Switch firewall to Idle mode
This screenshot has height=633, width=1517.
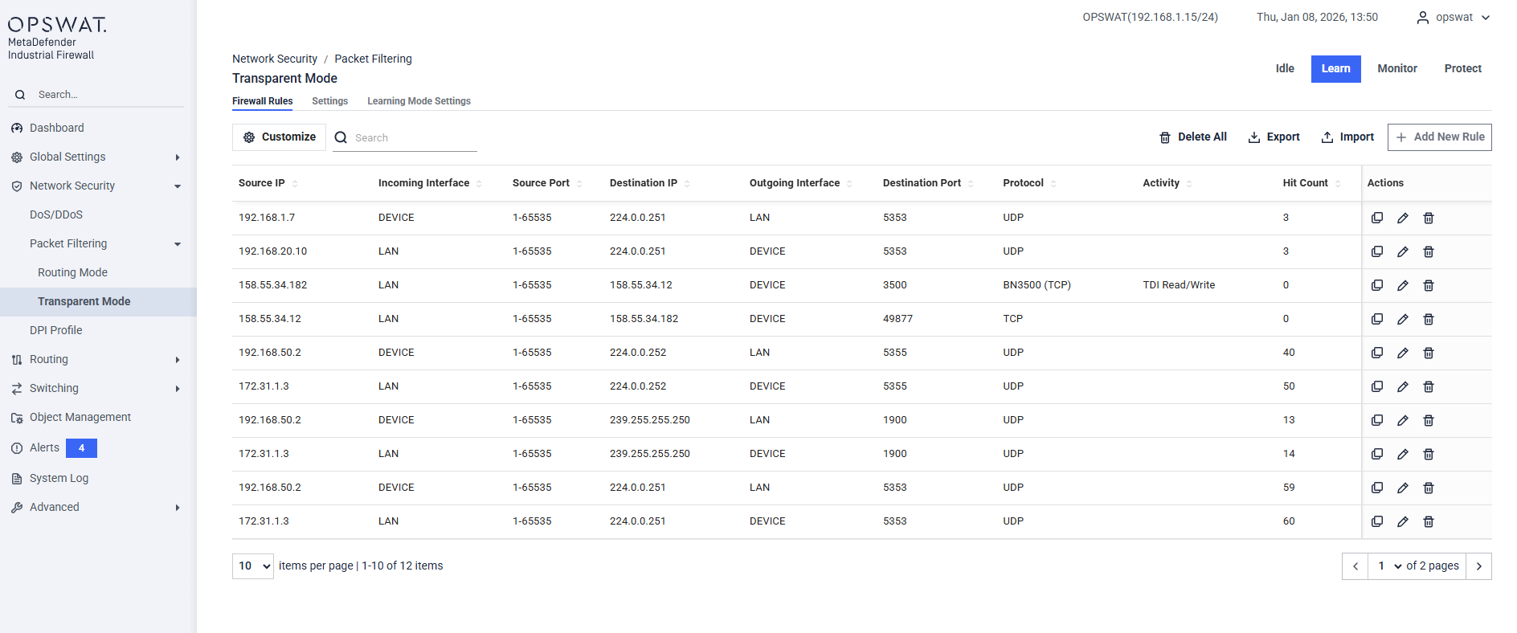pyautogui.click(x=1285, y=69)
